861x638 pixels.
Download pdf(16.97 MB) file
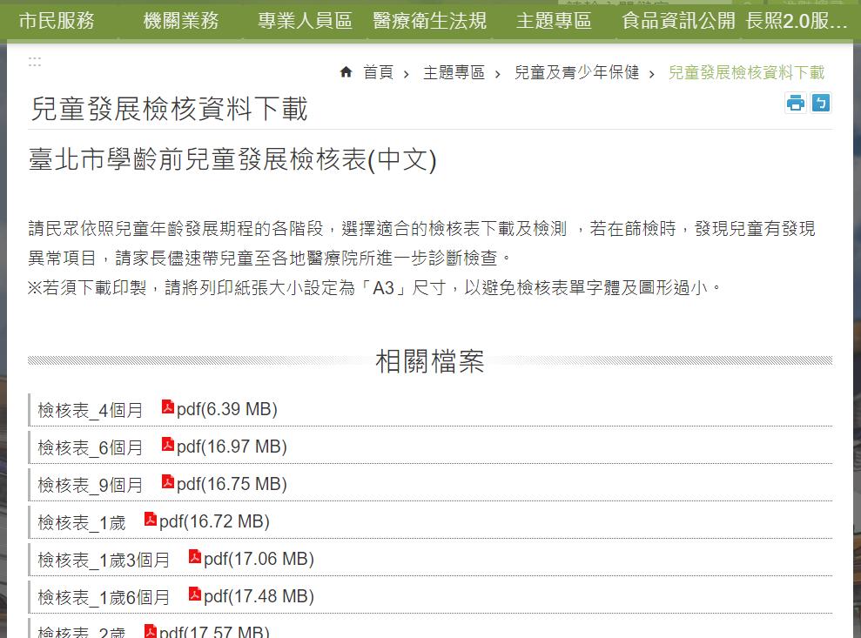[232, 447]
